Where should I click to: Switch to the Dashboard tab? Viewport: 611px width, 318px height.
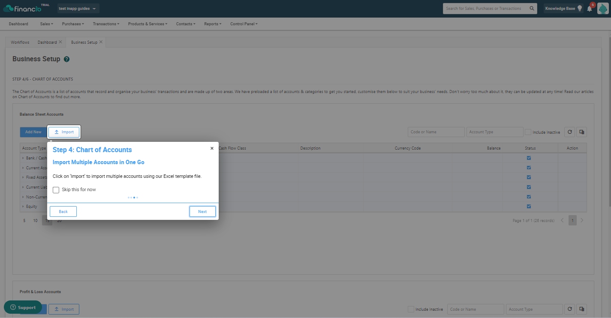pos(47,42)
